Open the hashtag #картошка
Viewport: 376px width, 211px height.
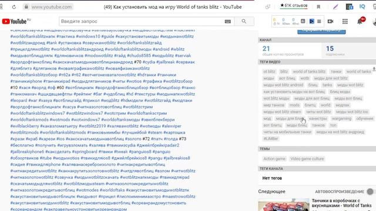(174, 132)
